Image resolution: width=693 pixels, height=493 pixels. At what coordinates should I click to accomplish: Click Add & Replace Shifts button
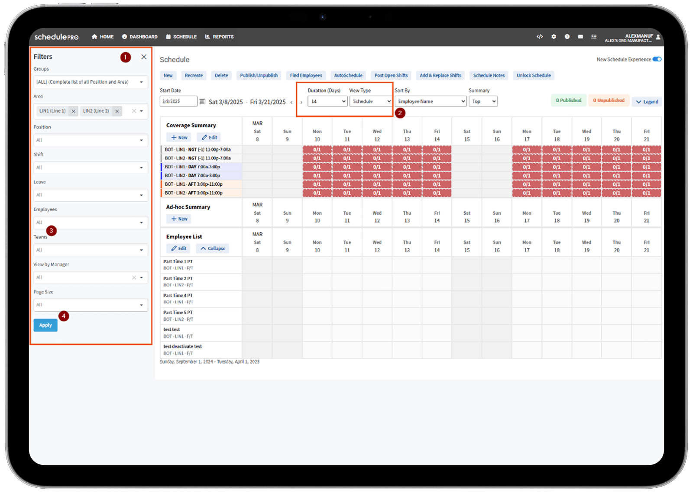click(440, 75)
